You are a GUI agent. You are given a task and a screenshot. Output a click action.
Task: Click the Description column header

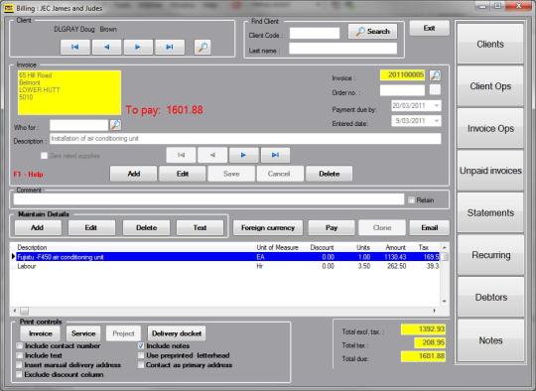click(x=32, y=247)
